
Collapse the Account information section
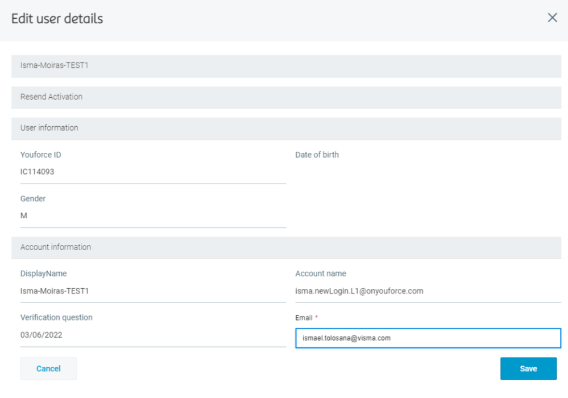286,247
